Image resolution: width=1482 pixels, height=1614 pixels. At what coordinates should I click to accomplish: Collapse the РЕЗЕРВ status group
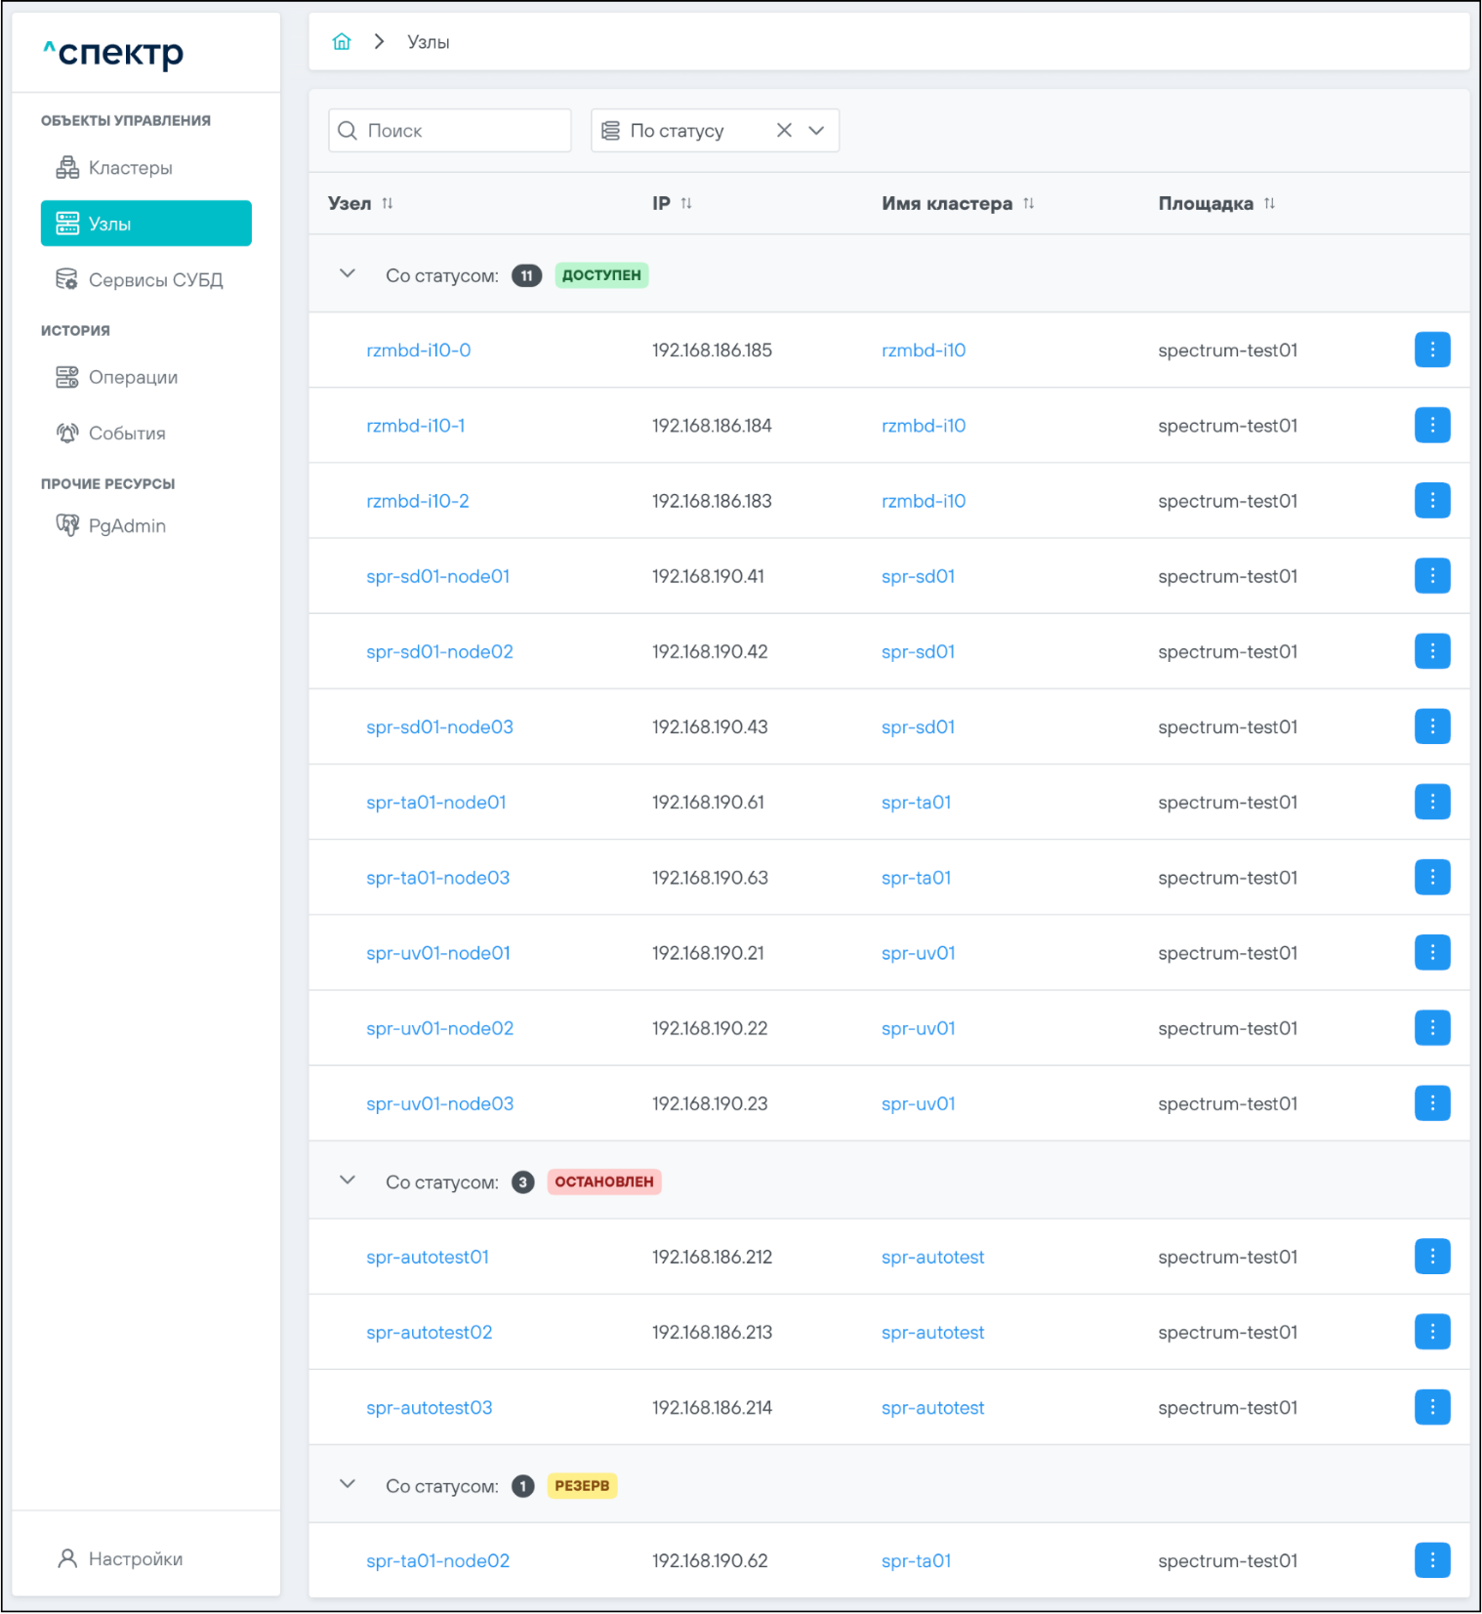[348, 1484]
